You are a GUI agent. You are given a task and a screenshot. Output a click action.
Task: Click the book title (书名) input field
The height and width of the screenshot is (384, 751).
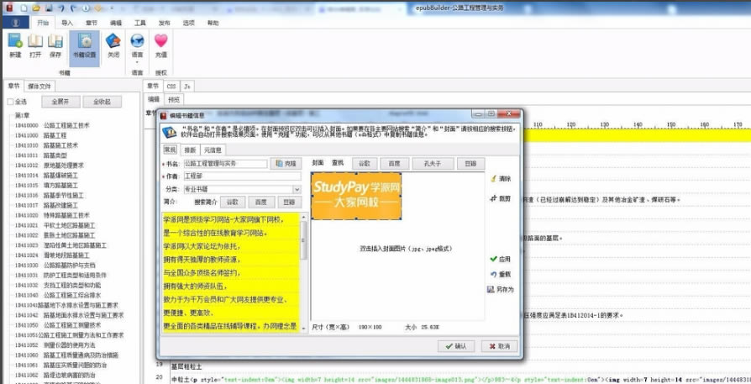[x=226, y=163]
